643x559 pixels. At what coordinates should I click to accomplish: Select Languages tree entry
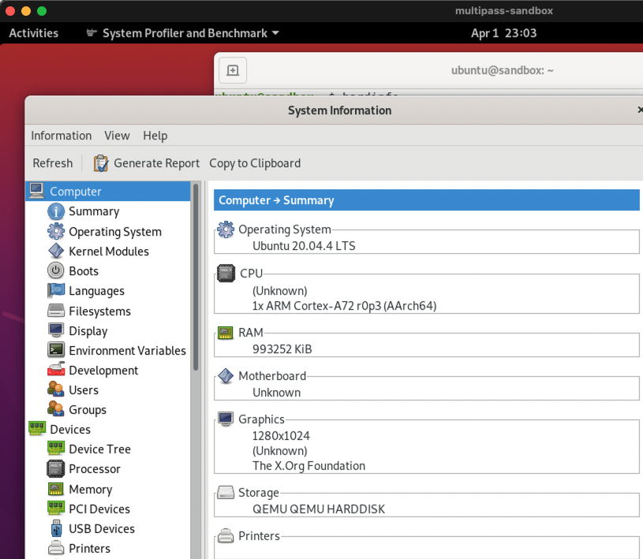[96, 291]
